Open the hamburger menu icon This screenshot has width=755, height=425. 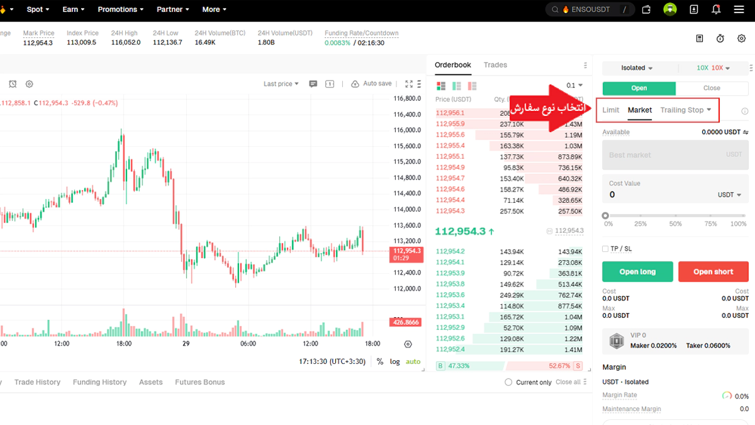(x=739, y=9)
